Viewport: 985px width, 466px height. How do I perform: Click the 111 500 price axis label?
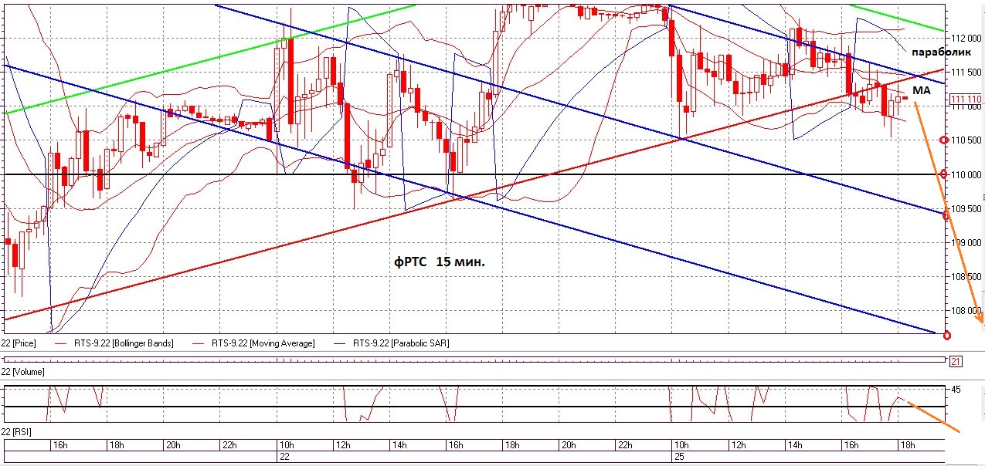[x=967, y=72]
